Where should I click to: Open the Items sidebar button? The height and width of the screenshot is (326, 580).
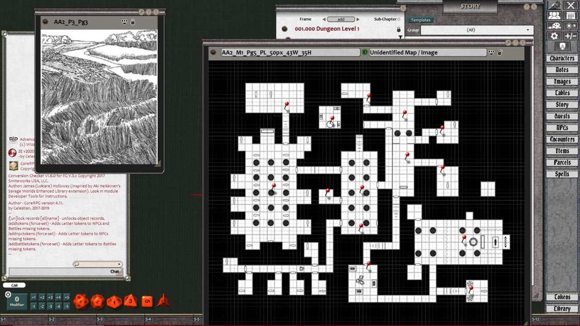(562, 151)
